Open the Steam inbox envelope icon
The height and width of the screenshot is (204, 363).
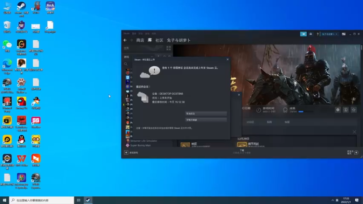(311, 34)
